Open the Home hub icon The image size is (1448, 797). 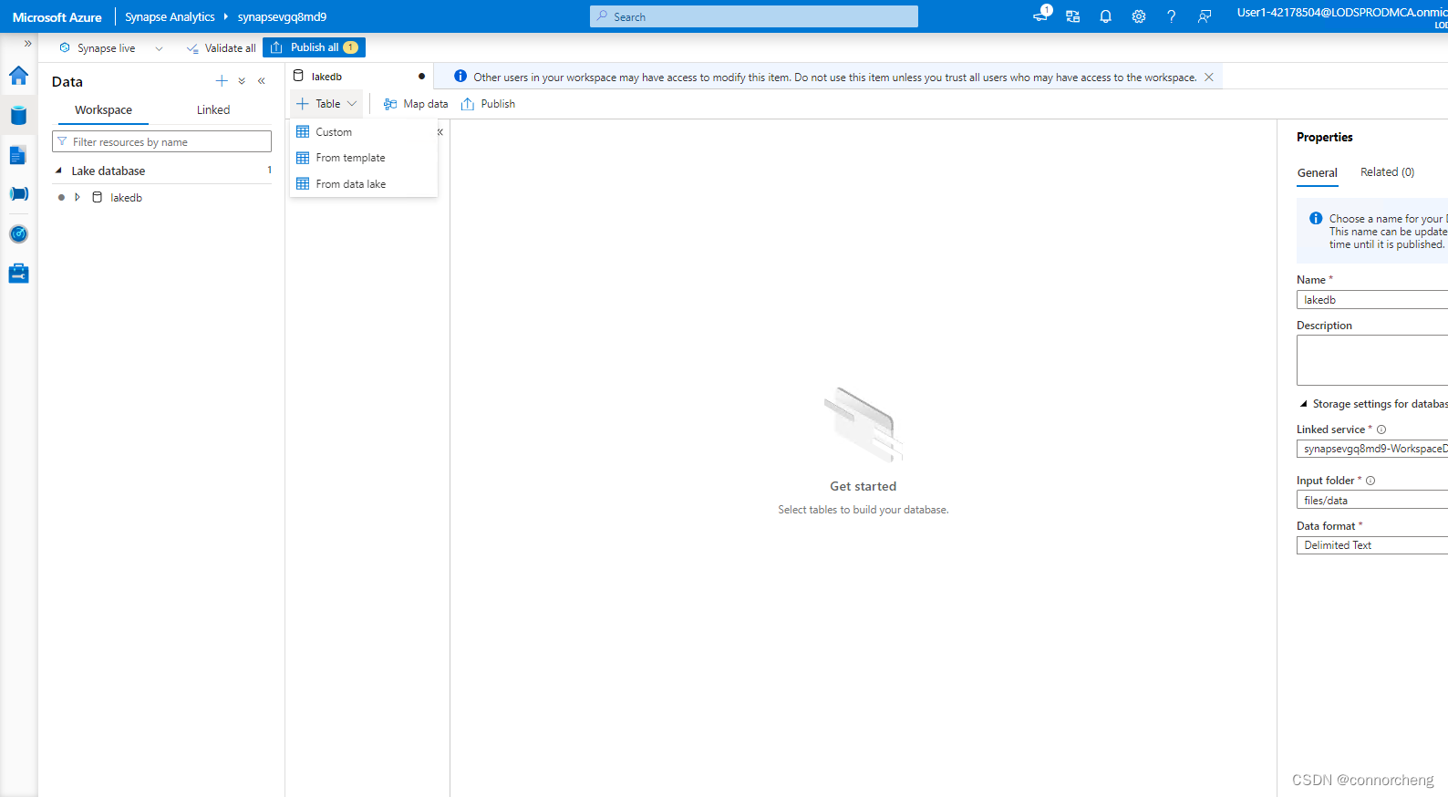tap(18, 76)
